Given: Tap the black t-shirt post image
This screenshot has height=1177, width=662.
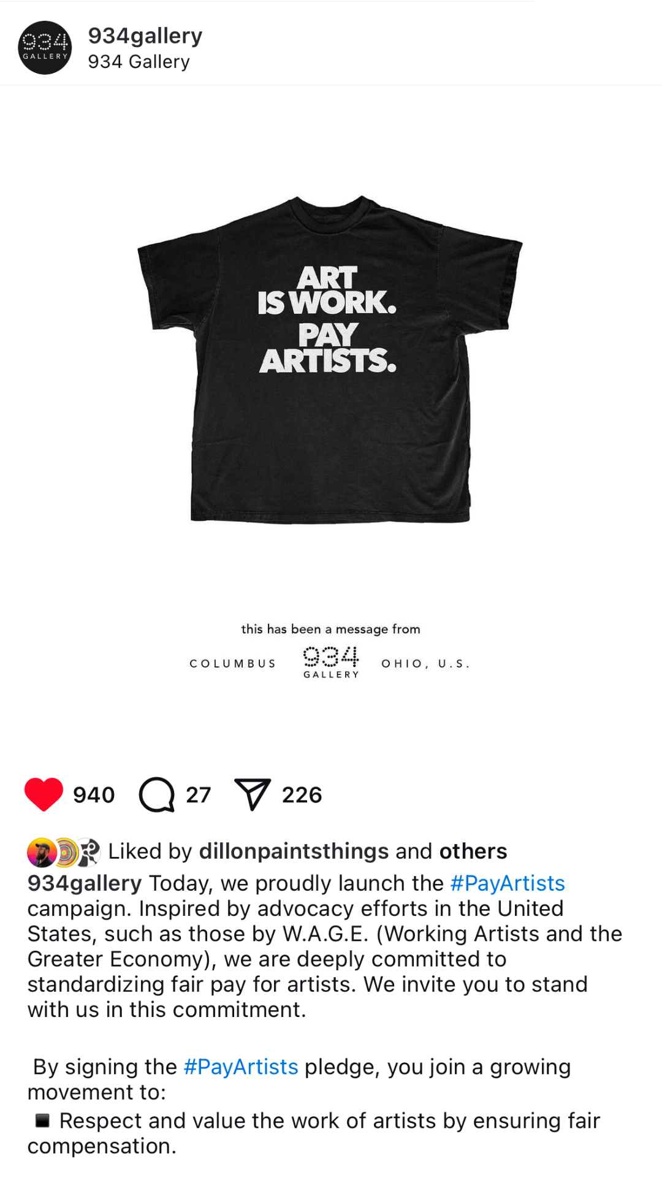Looking at the screenshot, I should click(330, 360).
